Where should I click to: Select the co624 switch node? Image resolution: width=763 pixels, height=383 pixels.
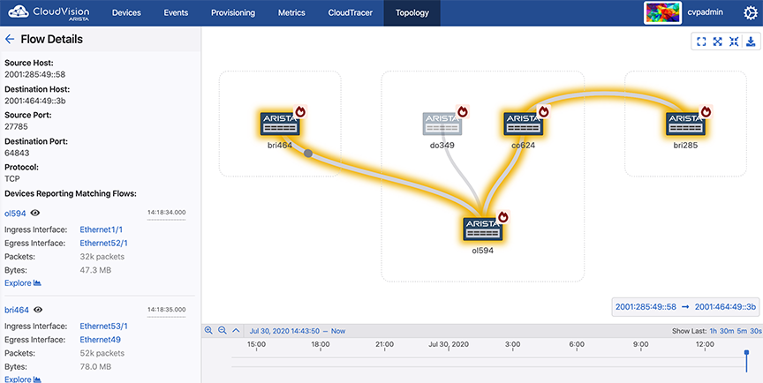[x=524, y=124]
